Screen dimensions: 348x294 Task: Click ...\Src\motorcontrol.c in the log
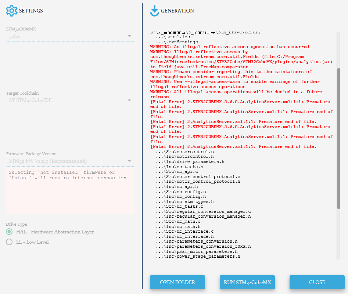(x=184, y=152)
